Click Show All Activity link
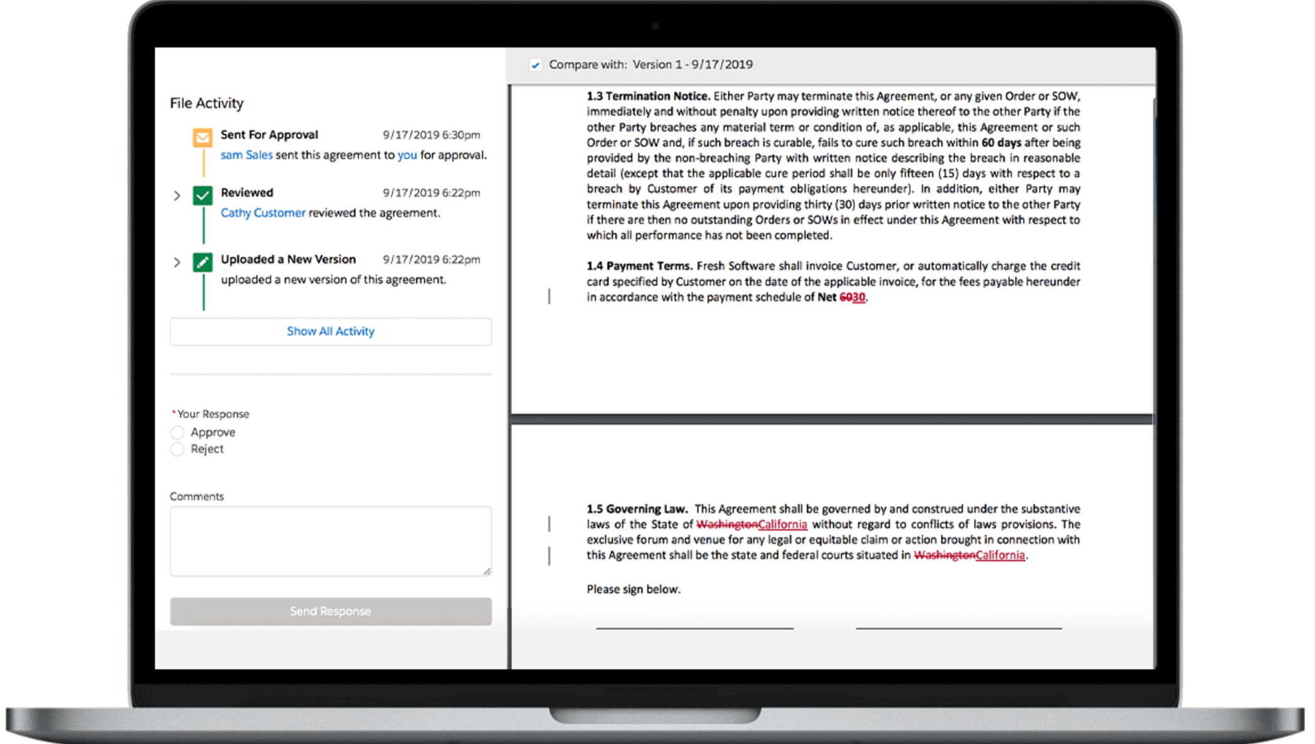1315x744 pixels. 330,331
